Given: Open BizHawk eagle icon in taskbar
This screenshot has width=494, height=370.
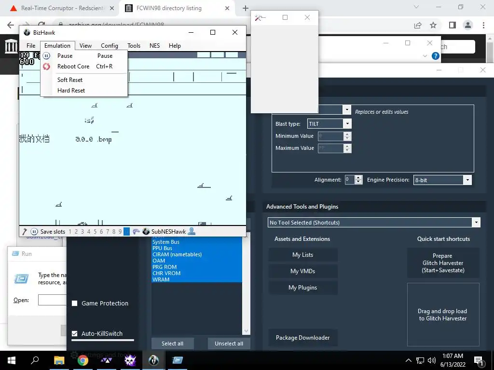Looking at the screenshot, I should 154,360.
